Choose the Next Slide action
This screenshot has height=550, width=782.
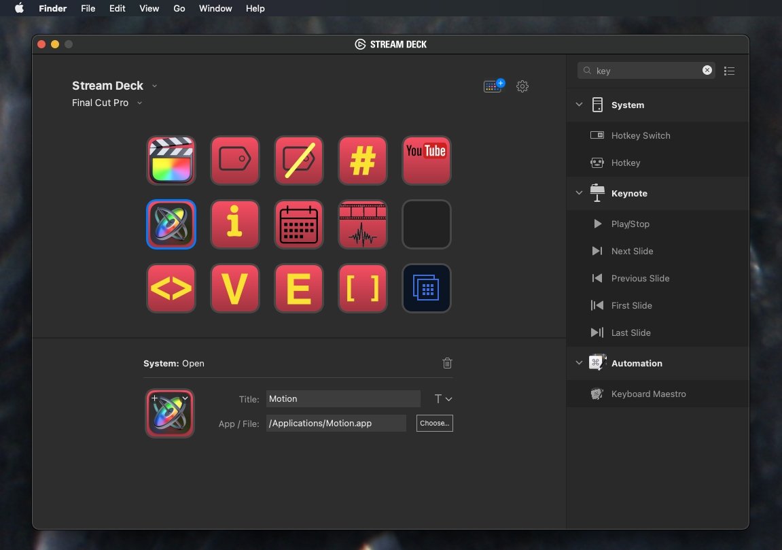click(658, 251)
